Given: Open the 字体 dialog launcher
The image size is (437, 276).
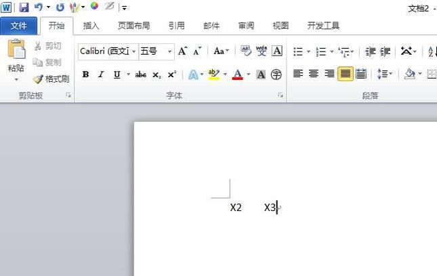Looking at the screenshot, I should (x=280, y=95).
